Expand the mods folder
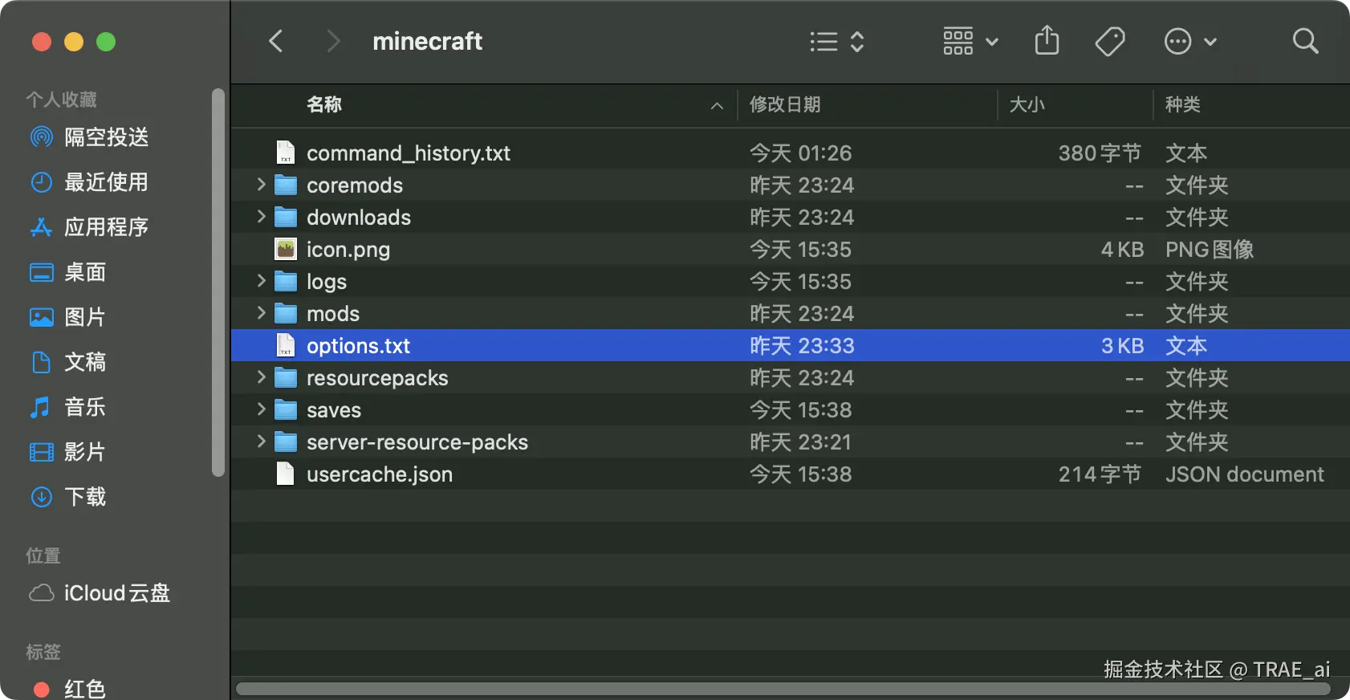The height and width of the screenshot is (700, 1350). pos(261,313)
